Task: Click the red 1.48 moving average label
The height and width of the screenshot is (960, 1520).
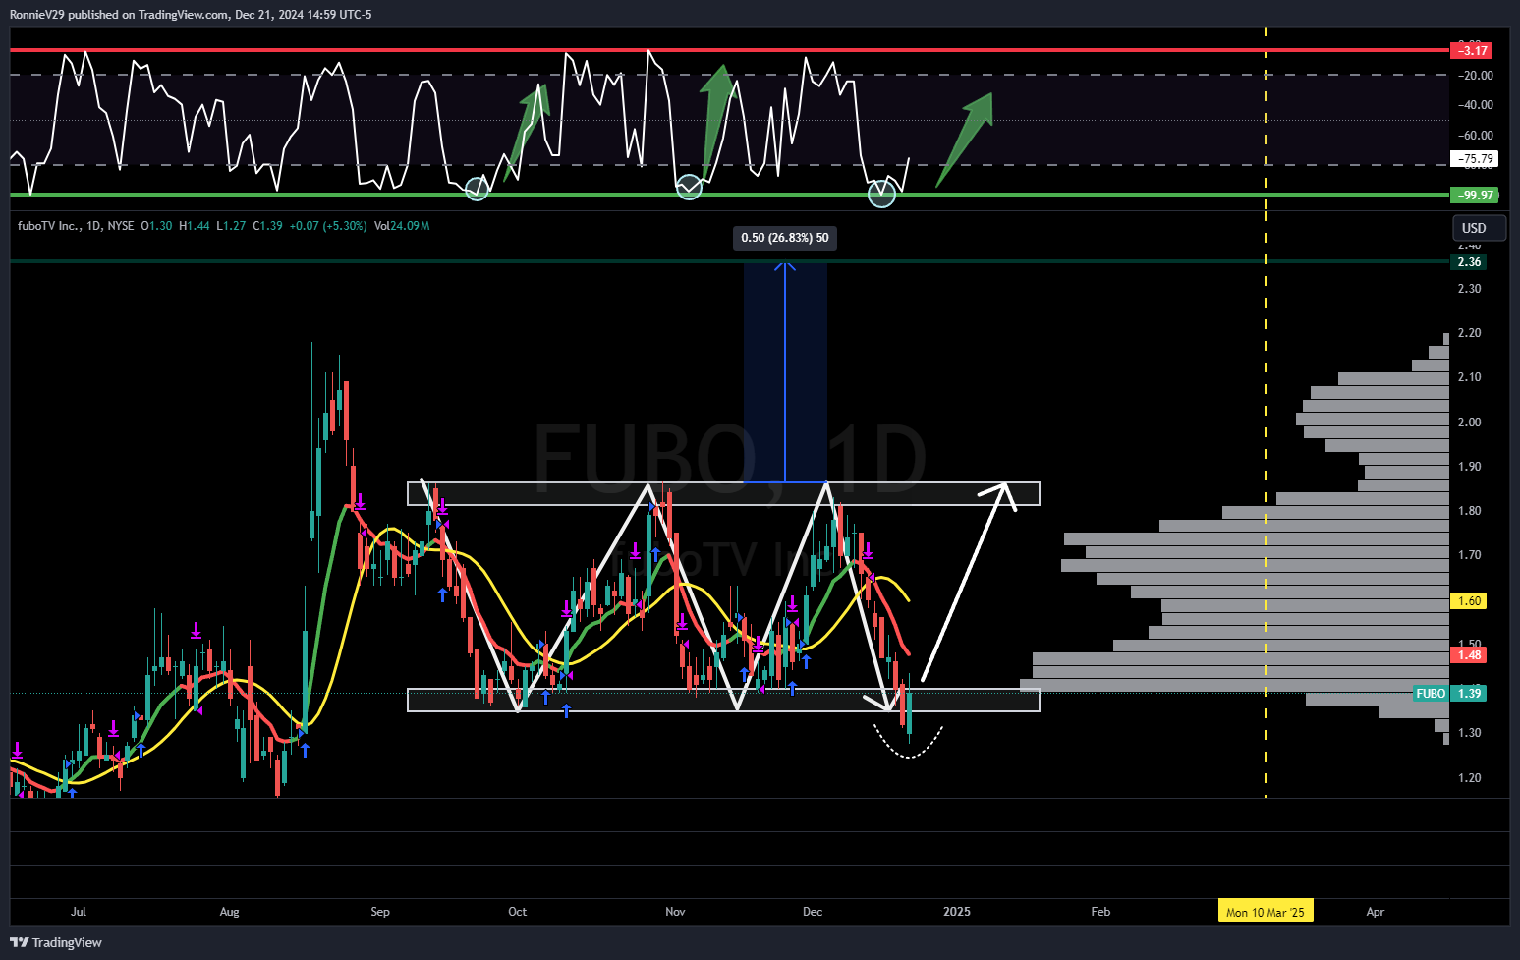Action: 1469,654
